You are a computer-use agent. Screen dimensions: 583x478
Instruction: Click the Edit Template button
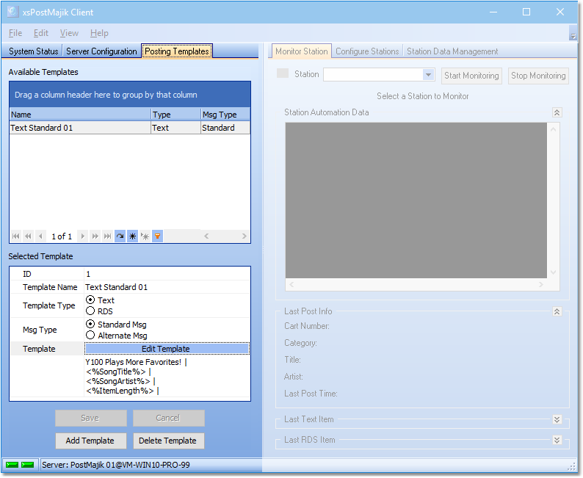coord(167,349)
